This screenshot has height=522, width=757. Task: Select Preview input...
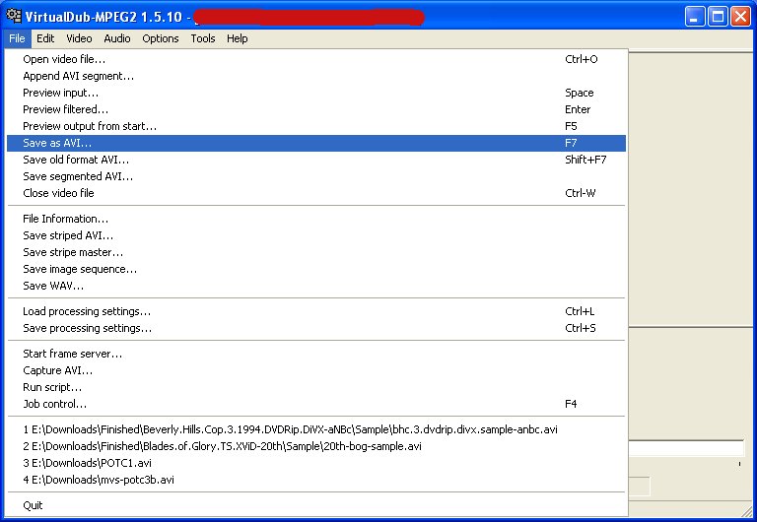pyautogui.click(x=316, y=93)
